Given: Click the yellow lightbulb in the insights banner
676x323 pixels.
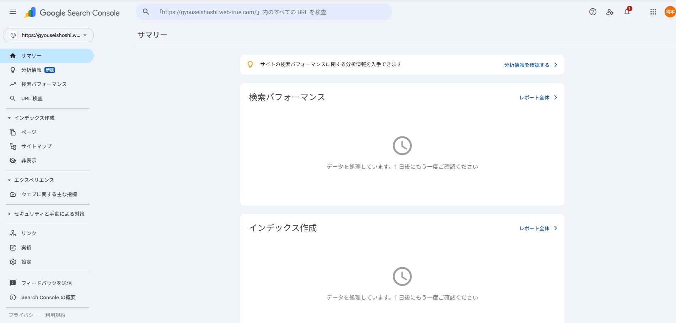Looking at the screenshot, I should point(250,64).
